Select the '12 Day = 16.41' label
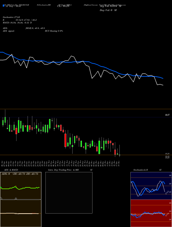 pyautogui.click(x=13, y=6)
